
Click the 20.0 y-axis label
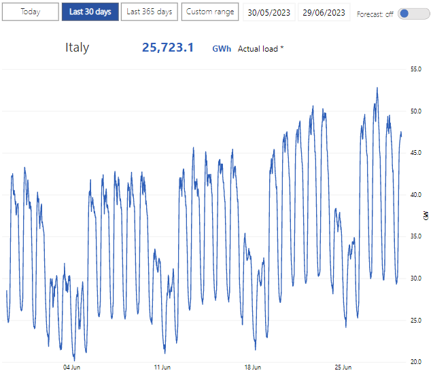(x=416, y=362)
